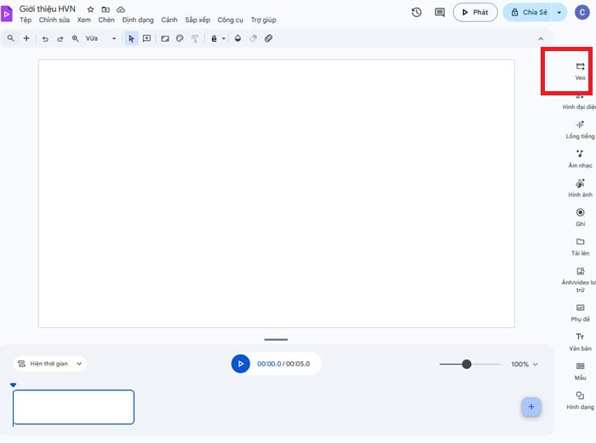Open the Tải lên upload panel
This screenshot has height=443, width=596.
[x=580, y=245]
